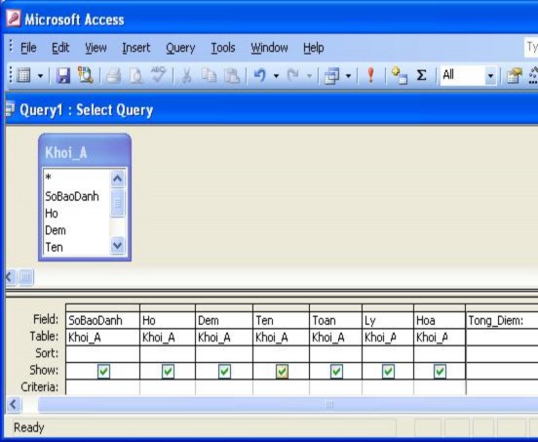Run the query with the exclamation icon
Image resolution: width=538 pixels, height=442 pixels.
pos(370,75)
